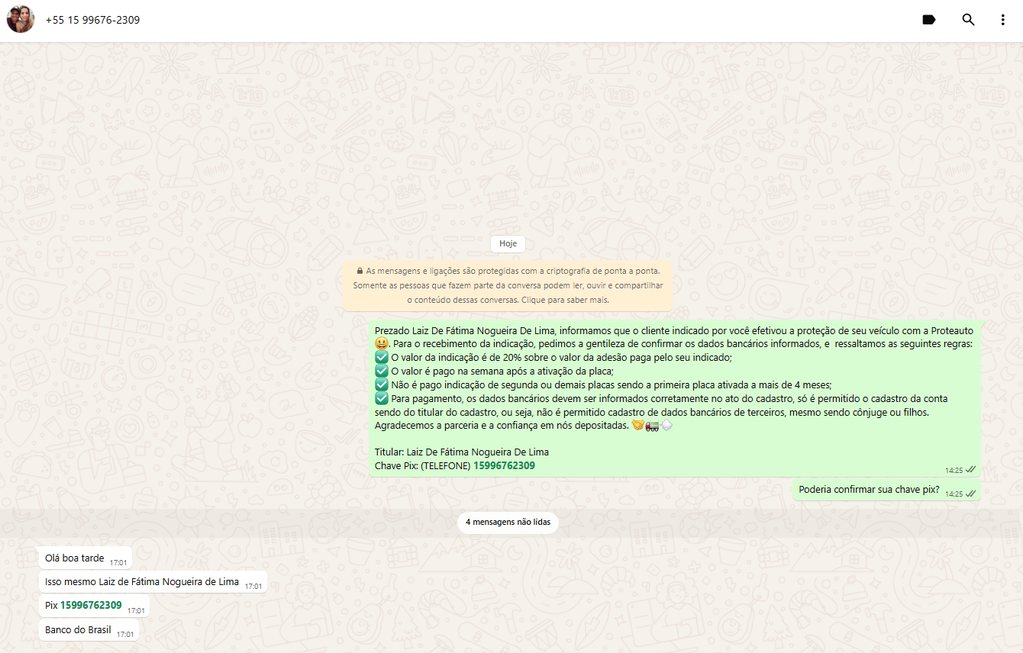Click the Pix phone number in the long outgoing message
Viewport: 1023px width, 653px height.
[504, 465]
